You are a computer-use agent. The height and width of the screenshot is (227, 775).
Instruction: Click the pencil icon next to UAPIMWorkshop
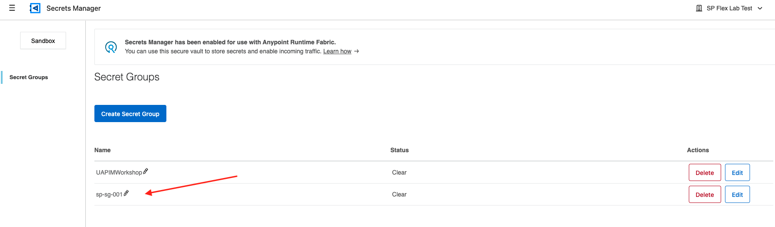(x=146, y=171)
